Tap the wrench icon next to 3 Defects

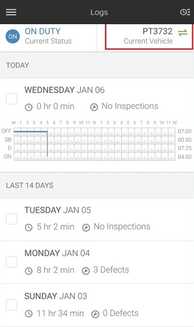(x=86, y=271)
